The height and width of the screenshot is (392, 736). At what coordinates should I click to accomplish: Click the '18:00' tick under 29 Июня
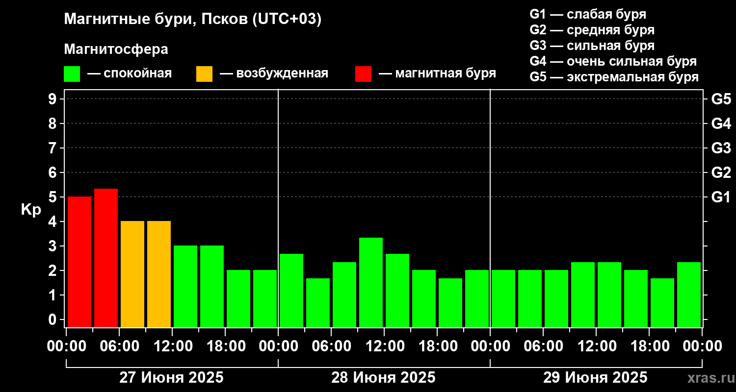649,346
